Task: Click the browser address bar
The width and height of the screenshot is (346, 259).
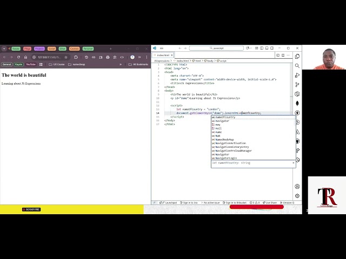Action: click(x=50, y=57)
